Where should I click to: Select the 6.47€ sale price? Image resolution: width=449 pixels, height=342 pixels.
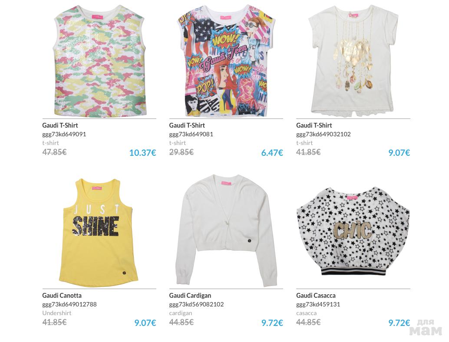tap(272, 152)
